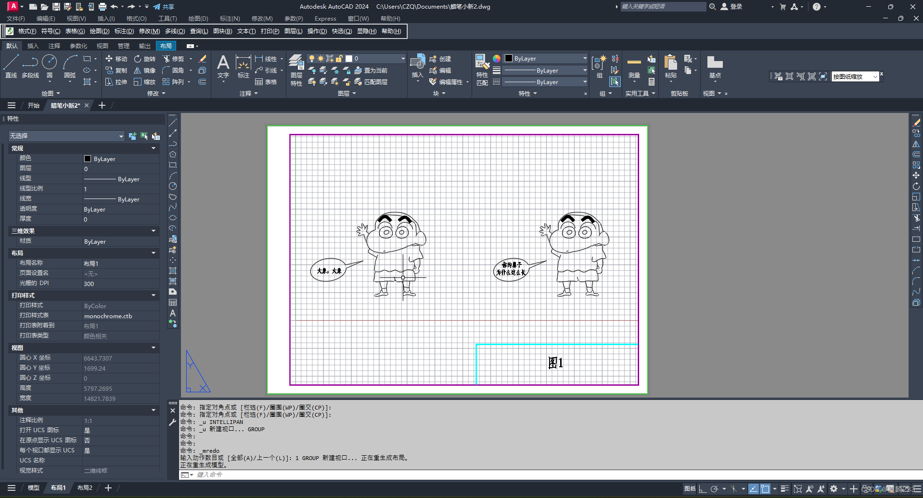Image resolution: width=923 pixels, height=498 pixels.
Task: Expand the 绘图 panel flyout
Action: coord(51,94)
